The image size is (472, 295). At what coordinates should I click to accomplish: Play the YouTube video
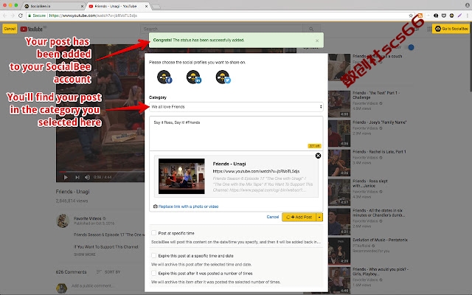click(x=66, y=177)
